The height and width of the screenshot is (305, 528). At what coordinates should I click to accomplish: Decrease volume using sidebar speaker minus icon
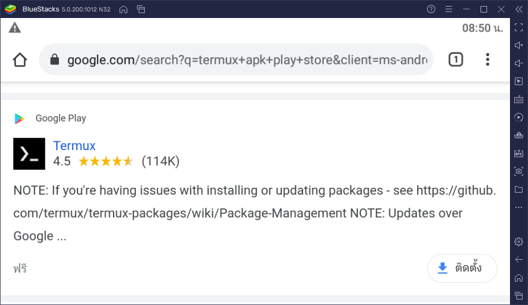[519, 63]
